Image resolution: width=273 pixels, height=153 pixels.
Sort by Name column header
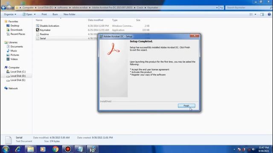(x=39, y=20)
